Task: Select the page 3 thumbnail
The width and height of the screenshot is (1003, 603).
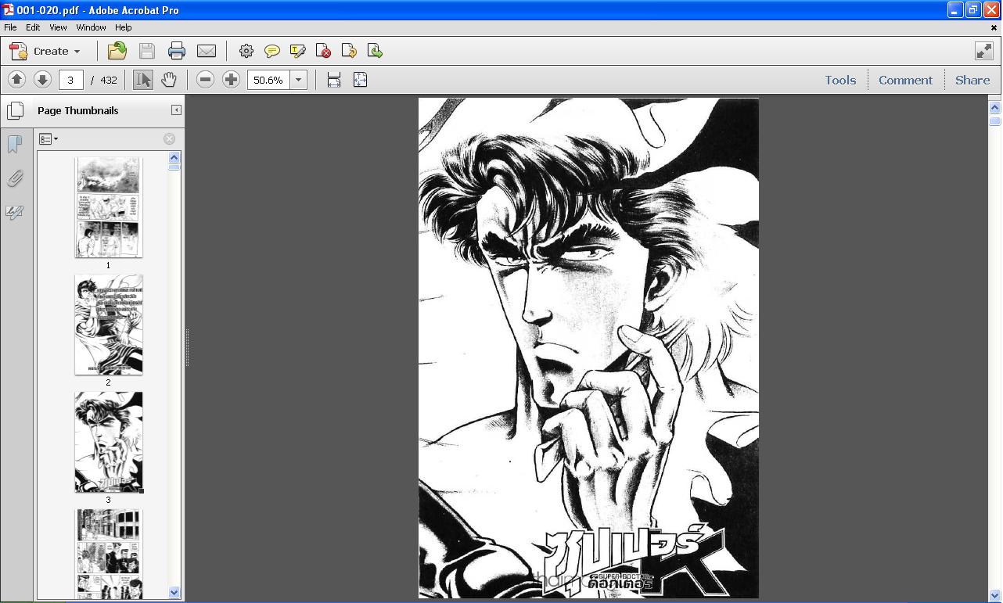Action: [109, 442]
